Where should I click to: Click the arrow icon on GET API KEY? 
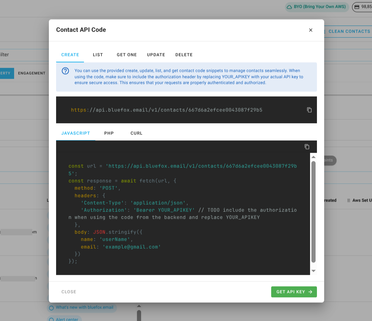(310, 292)
